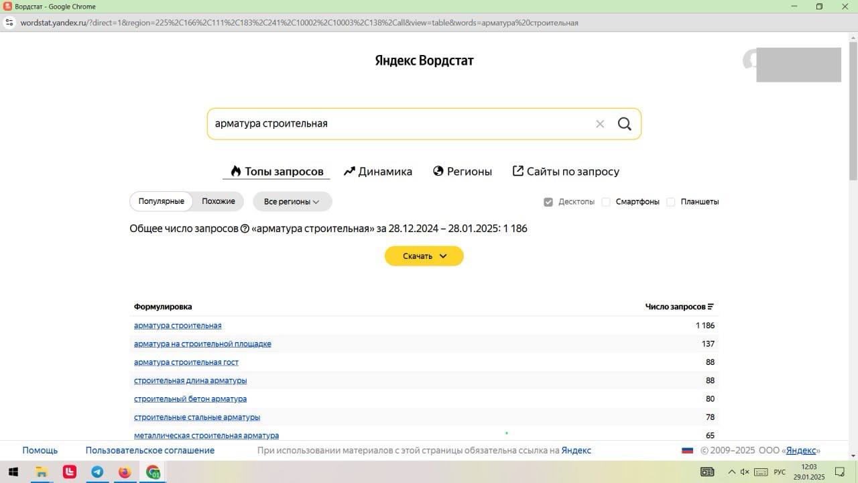Click the chart icon next to Динамика
Image resolution: width=858 pixels, height=483 pixels.
click(349, 171)
